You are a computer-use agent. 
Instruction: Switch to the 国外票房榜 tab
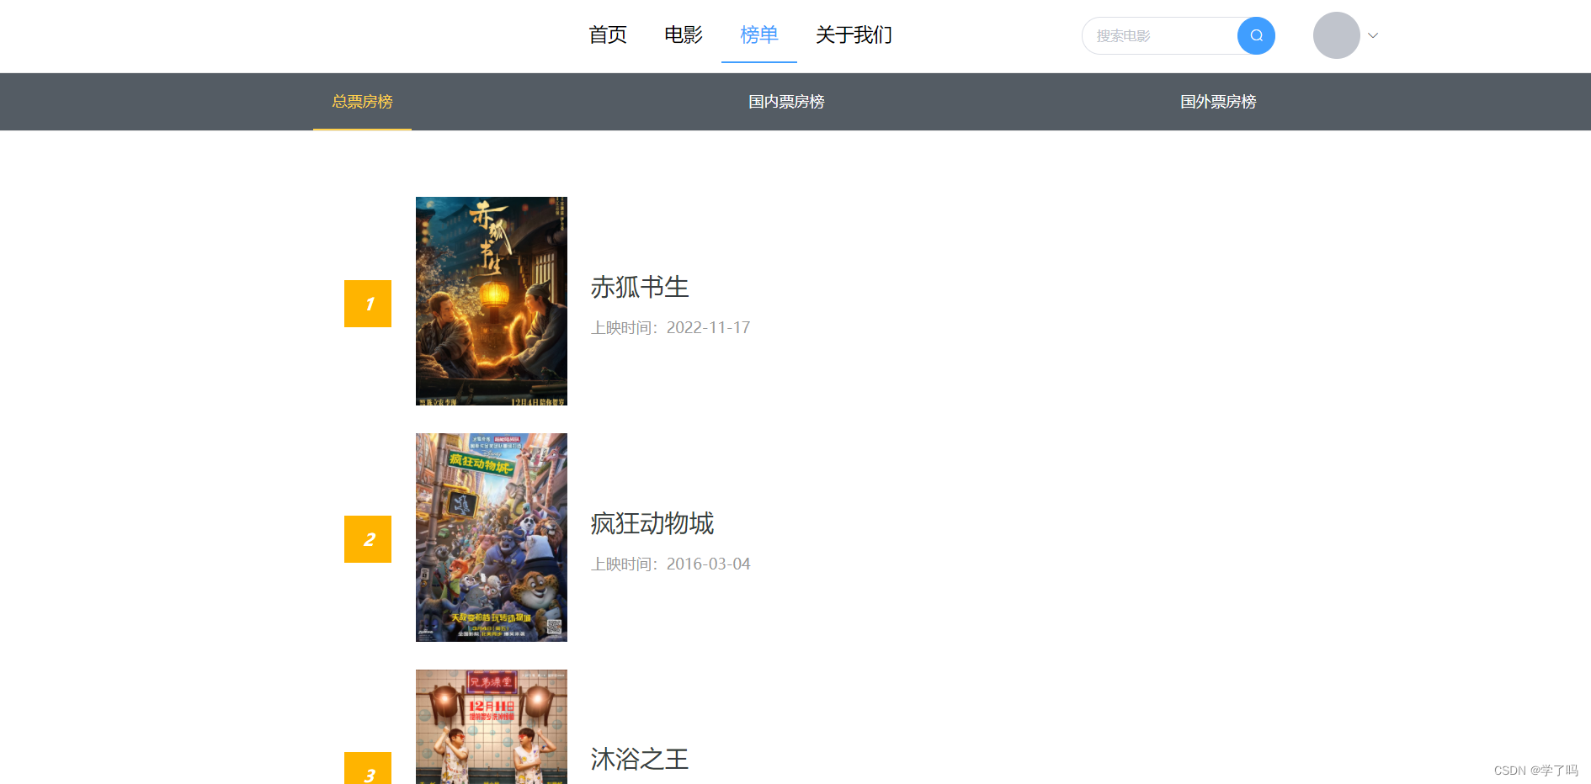(1218, 102)
